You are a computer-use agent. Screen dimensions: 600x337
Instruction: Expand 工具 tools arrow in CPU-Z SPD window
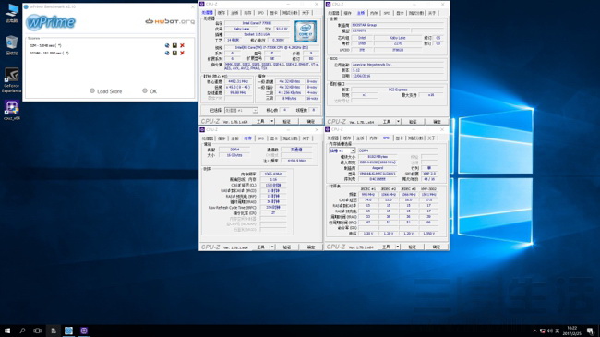(x=398, y=247)
